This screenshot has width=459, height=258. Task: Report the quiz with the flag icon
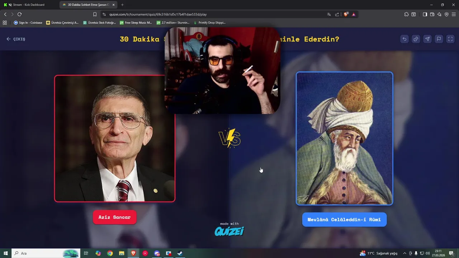(x=439, y=39)
